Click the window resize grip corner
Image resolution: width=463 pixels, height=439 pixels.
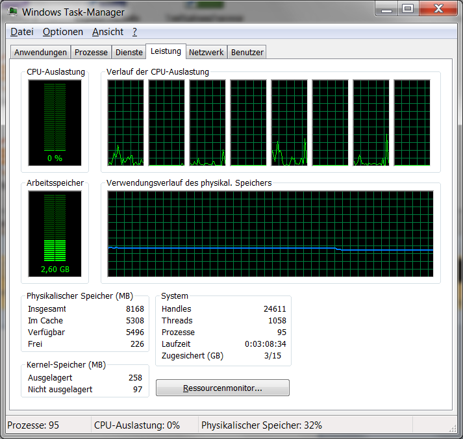[x=453, y=429]
